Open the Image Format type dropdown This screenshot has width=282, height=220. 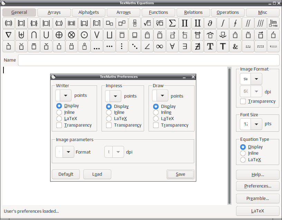point(256,79)
